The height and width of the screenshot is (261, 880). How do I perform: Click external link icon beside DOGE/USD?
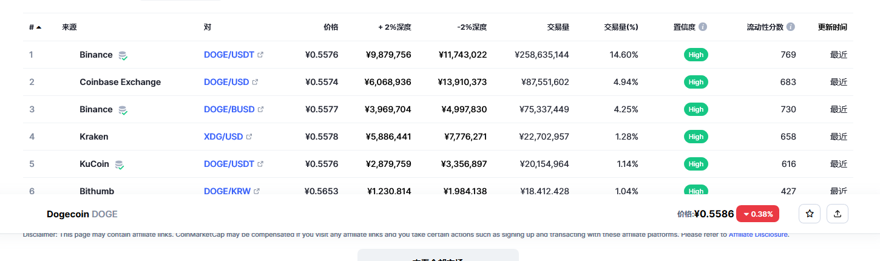[x=255, y=82]
